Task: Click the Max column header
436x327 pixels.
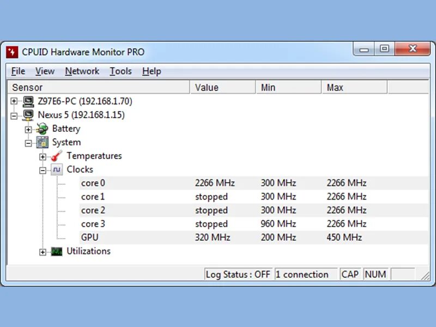Action: [355, 87]
